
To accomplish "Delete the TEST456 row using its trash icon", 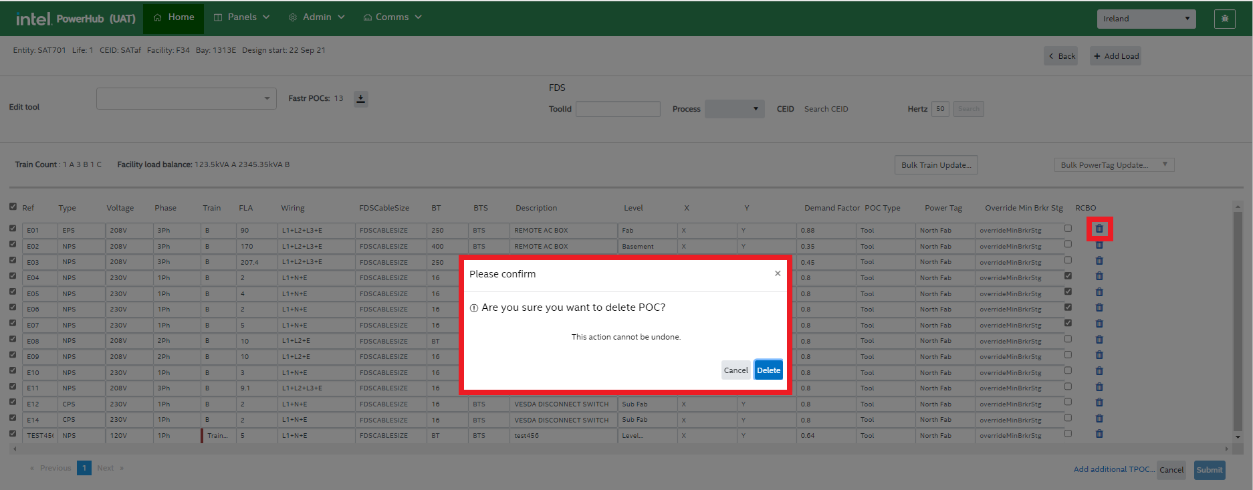I will tap(1099, 435).
